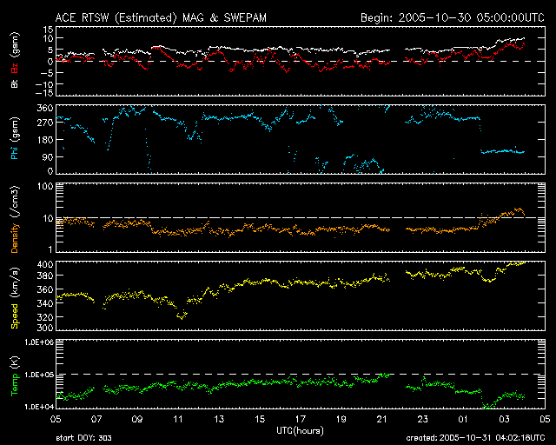Click the '17' hour tick label

click(301, 419)
